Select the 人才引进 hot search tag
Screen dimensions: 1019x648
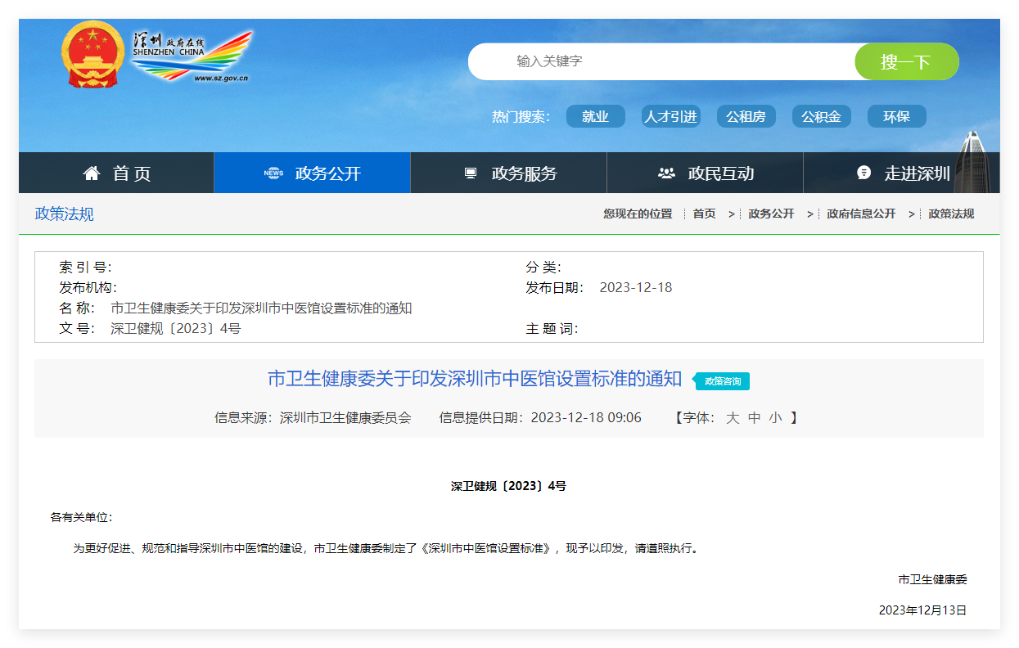coord(670,116)
